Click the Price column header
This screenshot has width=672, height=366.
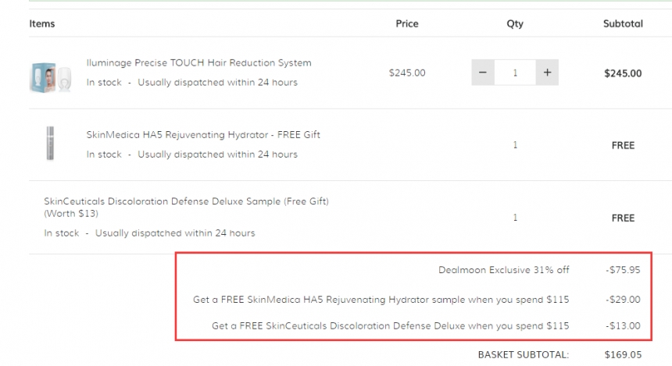[407, 23]
